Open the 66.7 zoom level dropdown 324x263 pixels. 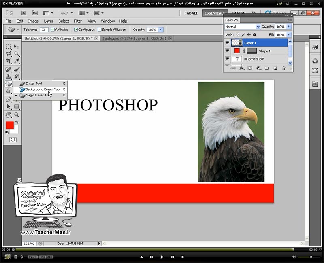pos(72,13)
